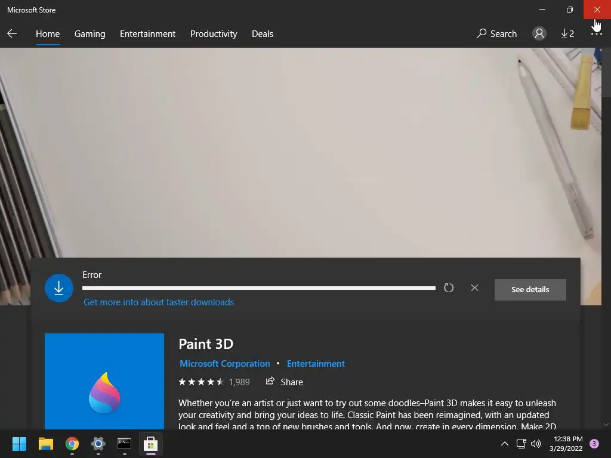Open the network status icon
The height and width of the screenshot is (458, 611).
coord(521,444)
